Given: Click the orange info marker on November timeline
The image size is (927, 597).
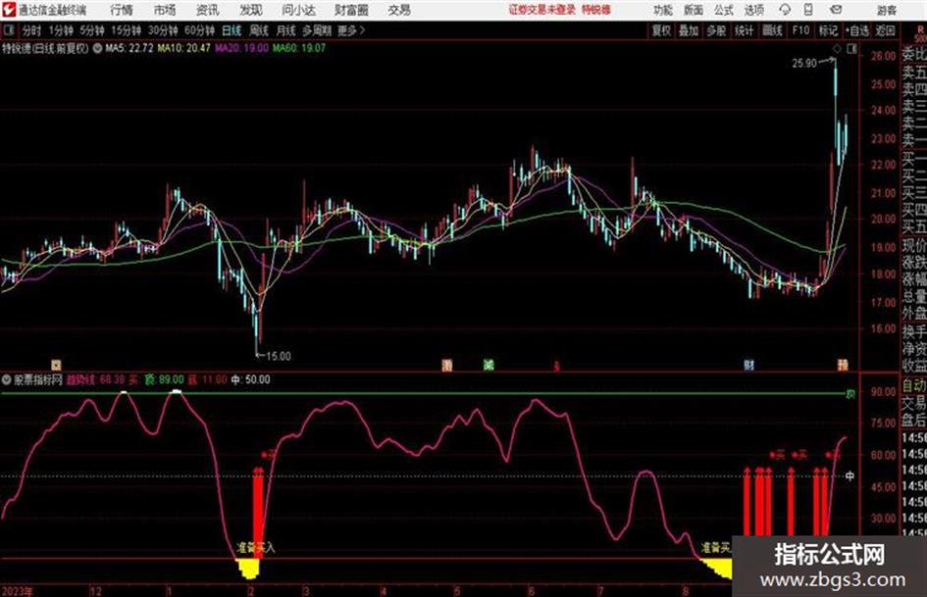Looking at the screenshot, I should (57, 366).
